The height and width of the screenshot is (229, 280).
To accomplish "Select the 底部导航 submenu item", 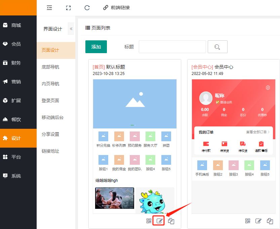I will pos(50,67).
